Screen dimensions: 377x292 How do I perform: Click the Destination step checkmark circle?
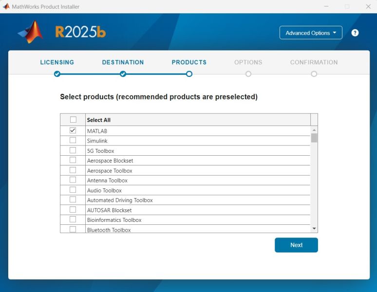coord(123,74)
